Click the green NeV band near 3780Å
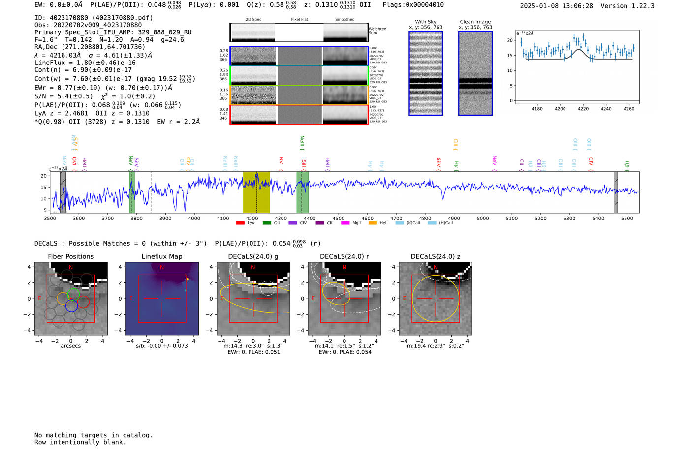 (x=132, y=192)
